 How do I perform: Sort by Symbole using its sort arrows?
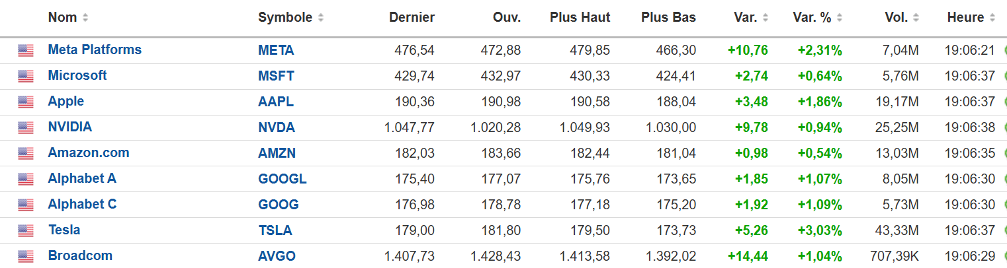coord(321,18)
